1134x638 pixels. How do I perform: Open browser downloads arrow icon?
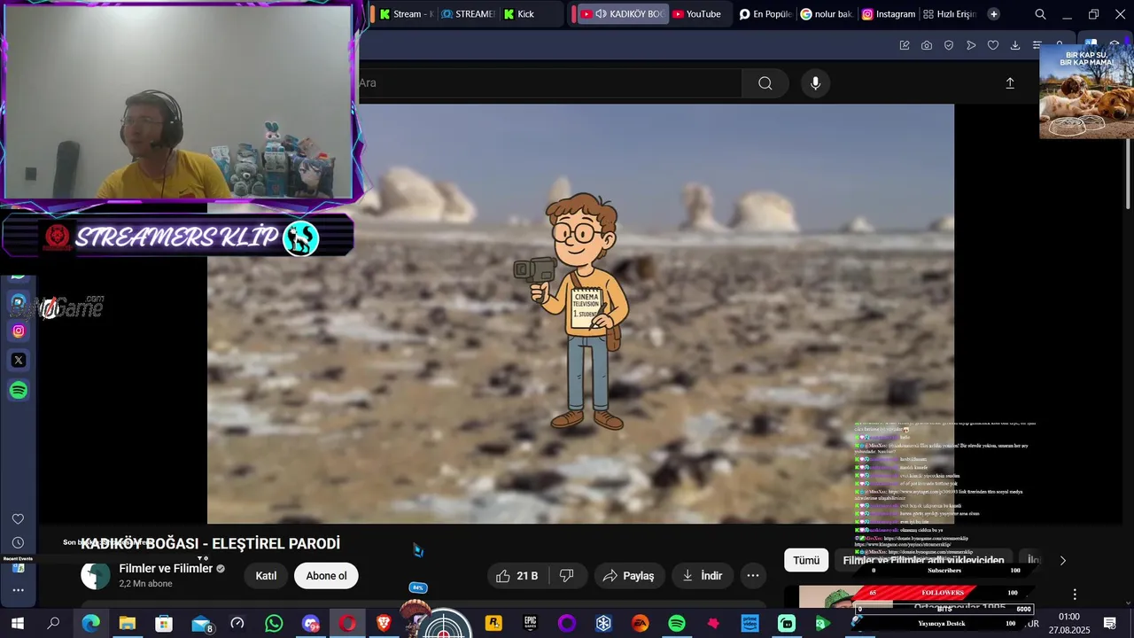click(1015, 45)
